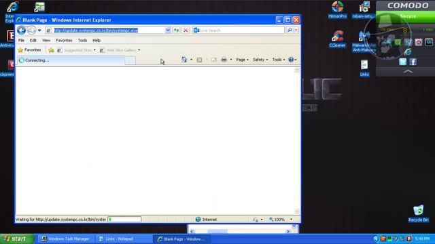
Task: Open mbam-setup desktop icon
Action: (364, 9)
